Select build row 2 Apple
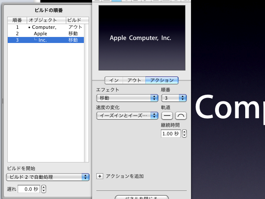 [x=46, y=34]
